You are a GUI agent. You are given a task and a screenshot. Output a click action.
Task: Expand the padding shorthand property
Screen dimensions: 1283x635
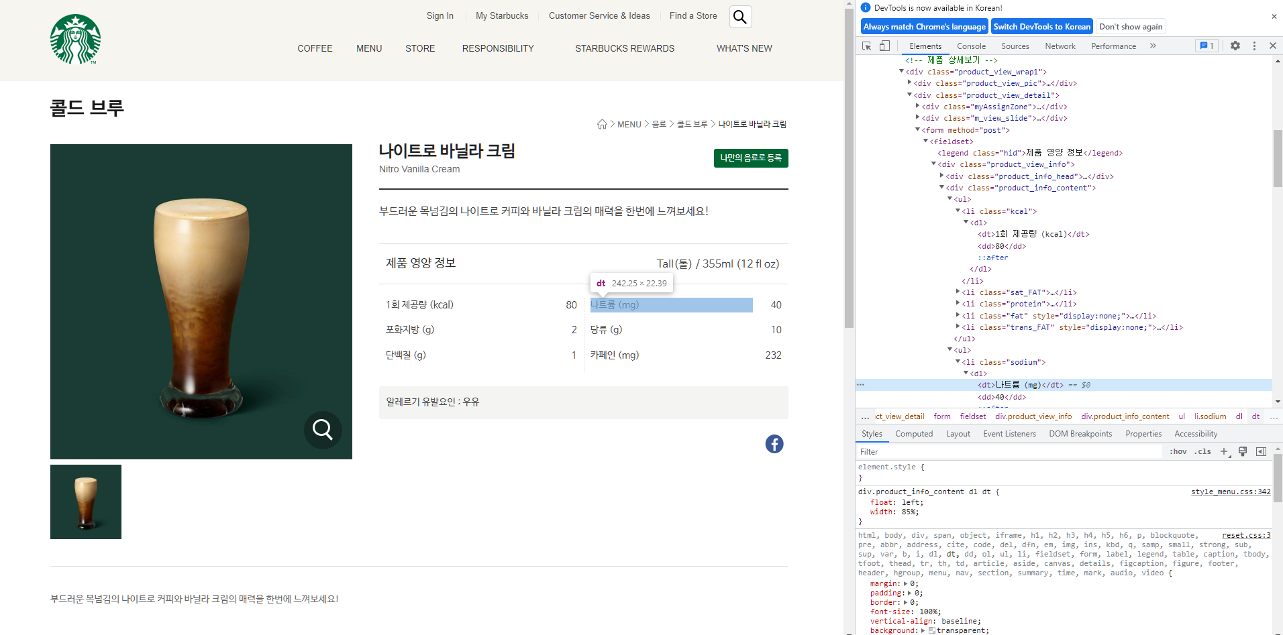[x=909, y=593]
